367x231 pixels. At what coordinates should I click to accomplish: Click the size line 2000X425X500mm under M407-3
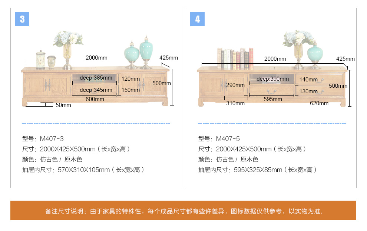click(76, 149)
